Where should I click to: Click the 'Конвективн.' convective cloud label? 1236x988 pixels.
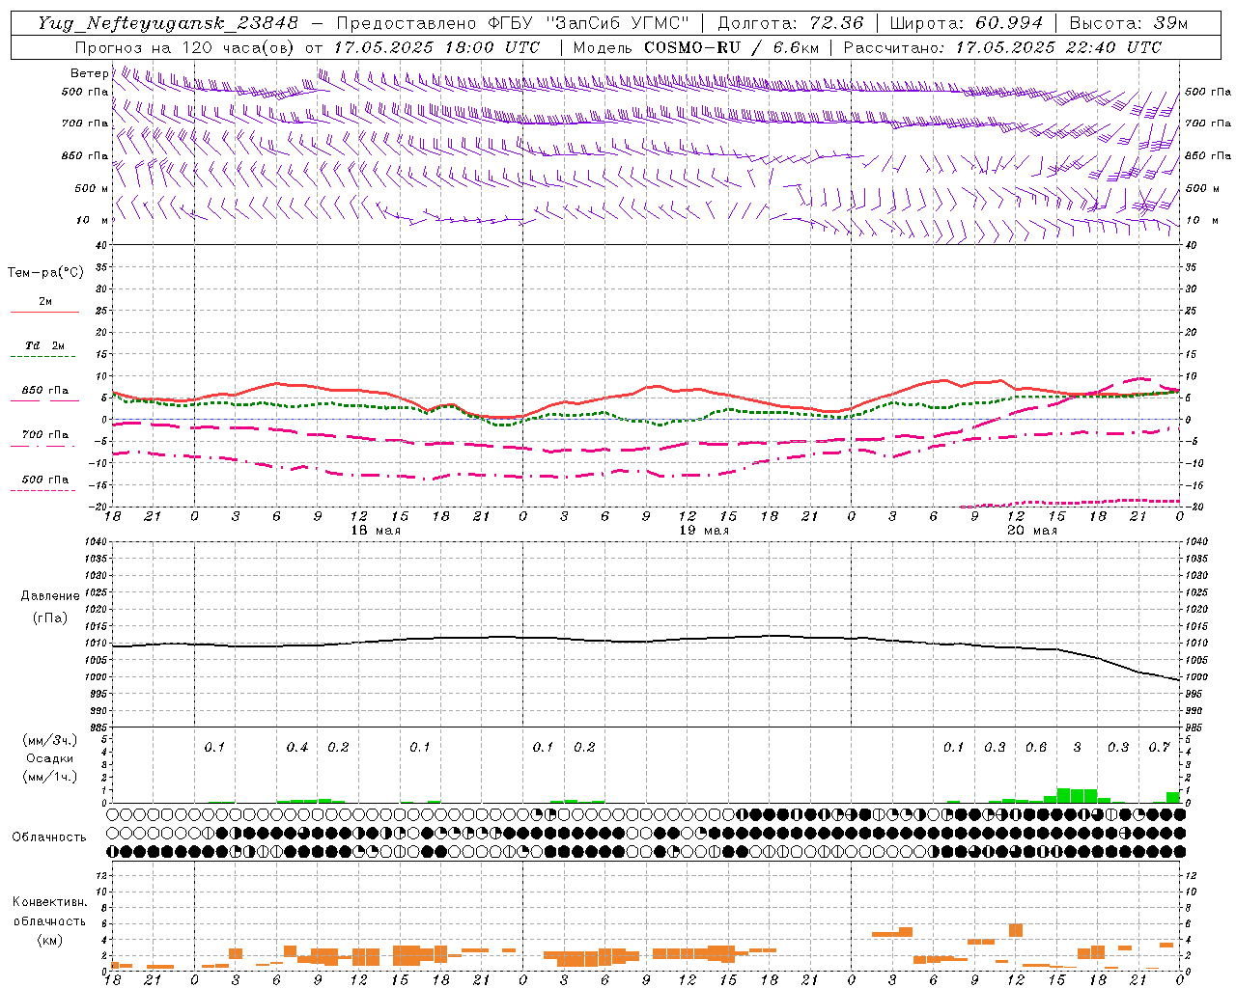point(49,902)
